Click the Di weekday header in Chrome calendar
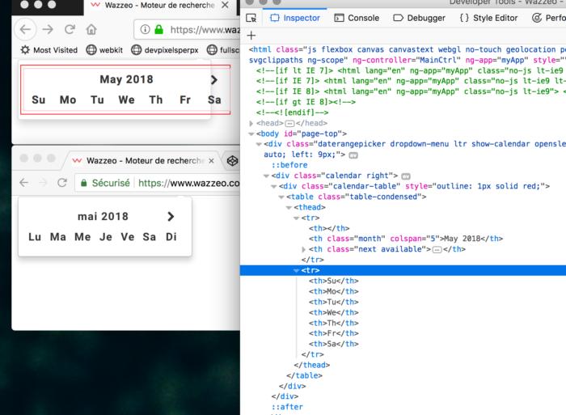Viewport: 566px width, 415px height. (x=171, y=236)
